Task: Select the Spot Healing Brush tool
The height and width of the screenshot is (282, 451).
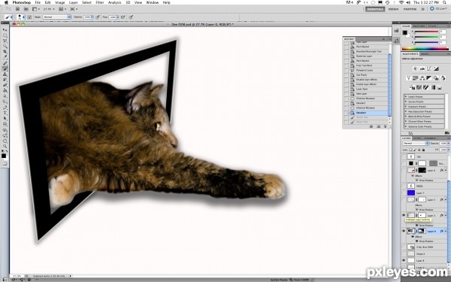Action: pyautogui.click(x=5, y=63)
